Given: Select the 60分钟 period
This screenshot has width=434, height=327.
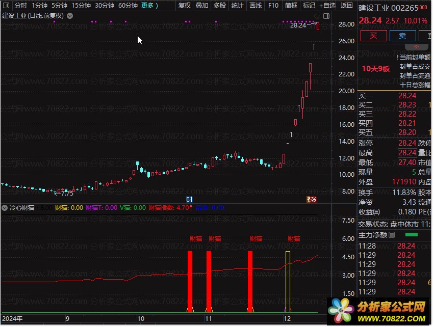Looking at the screenshot, I should pos(127,5).
